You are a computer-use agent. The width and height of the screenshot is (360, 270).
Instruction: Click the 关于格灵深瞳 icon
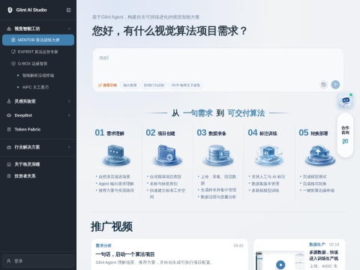[9, 164]
